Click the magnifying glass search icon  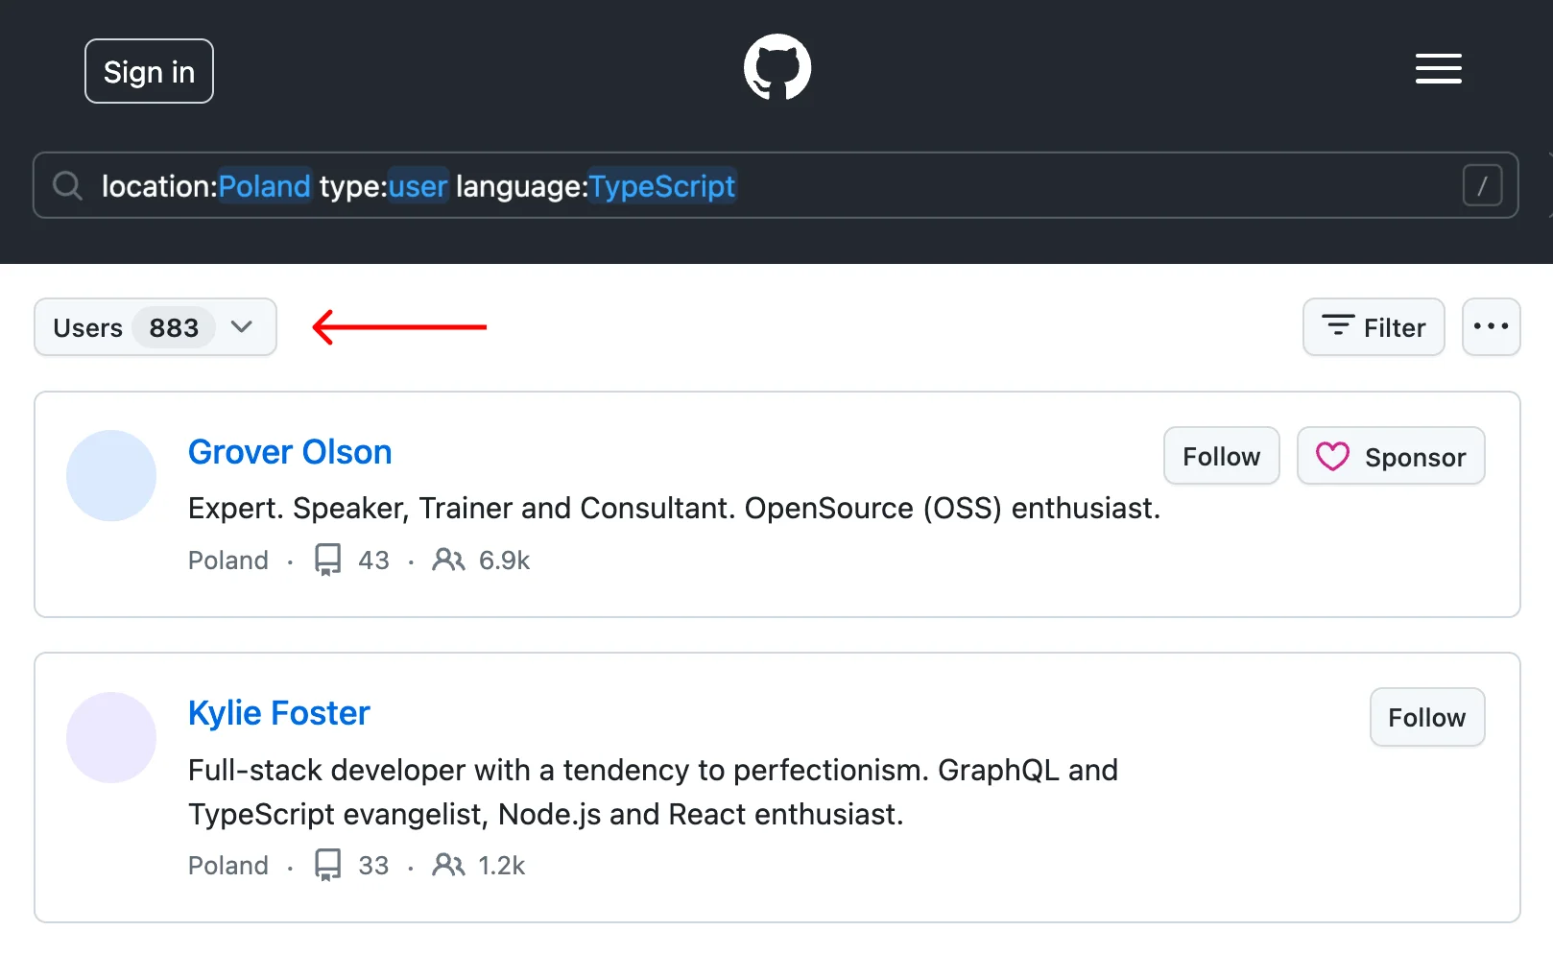(x=67, y=185)
